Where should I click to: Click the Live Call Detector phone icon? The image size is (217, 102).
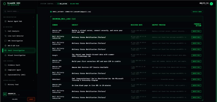(x=5, y=36)
